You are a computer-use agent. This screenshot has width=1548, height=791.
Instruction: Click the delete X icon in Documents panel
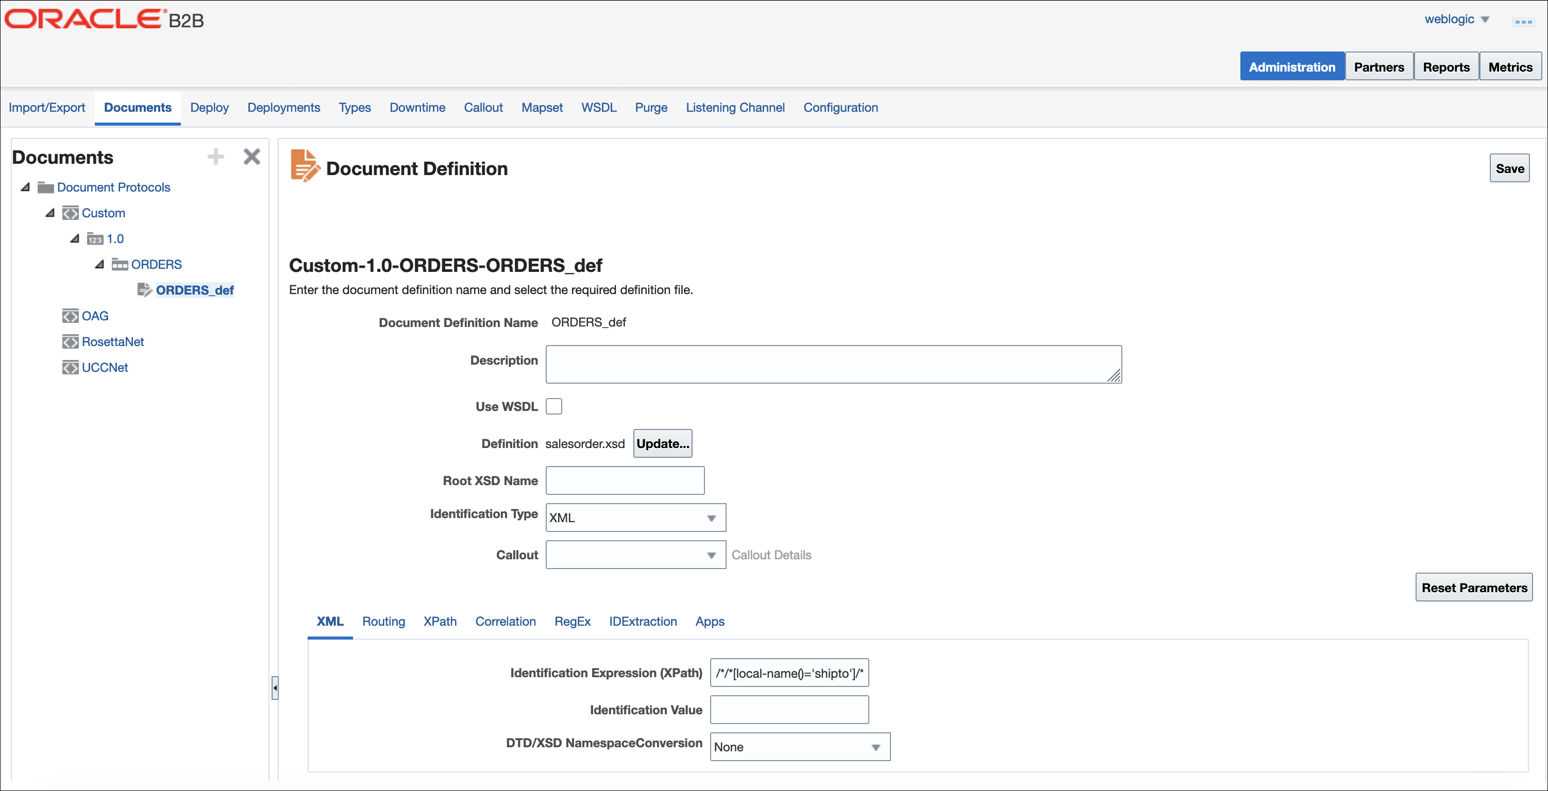(x=252, y=157)
